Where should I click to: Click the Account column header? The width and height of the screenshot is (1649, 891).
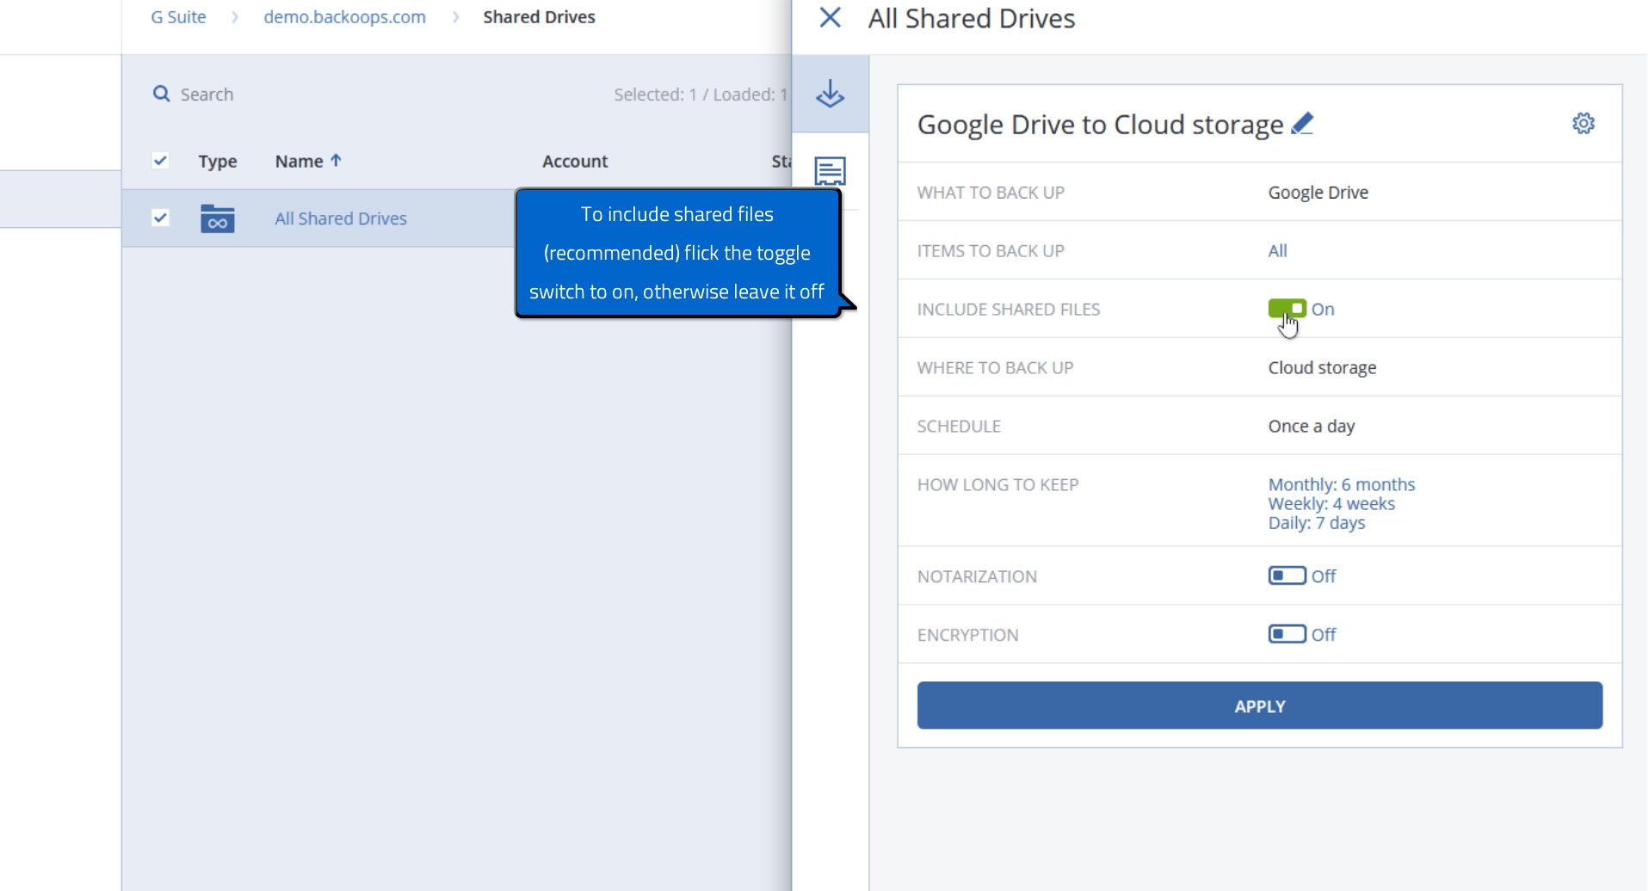coord(575,161)
